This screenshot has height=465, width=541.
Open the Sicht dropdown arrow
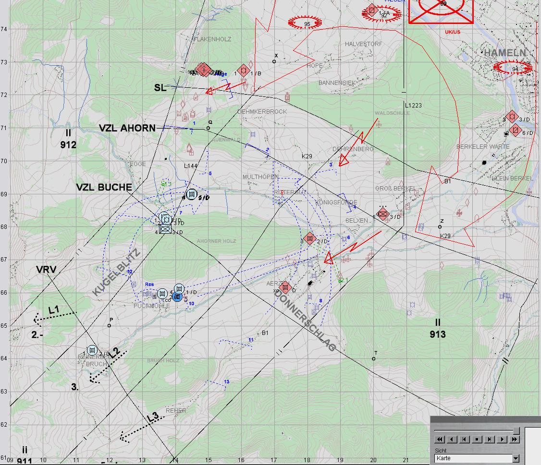click(x=516, y=458)
